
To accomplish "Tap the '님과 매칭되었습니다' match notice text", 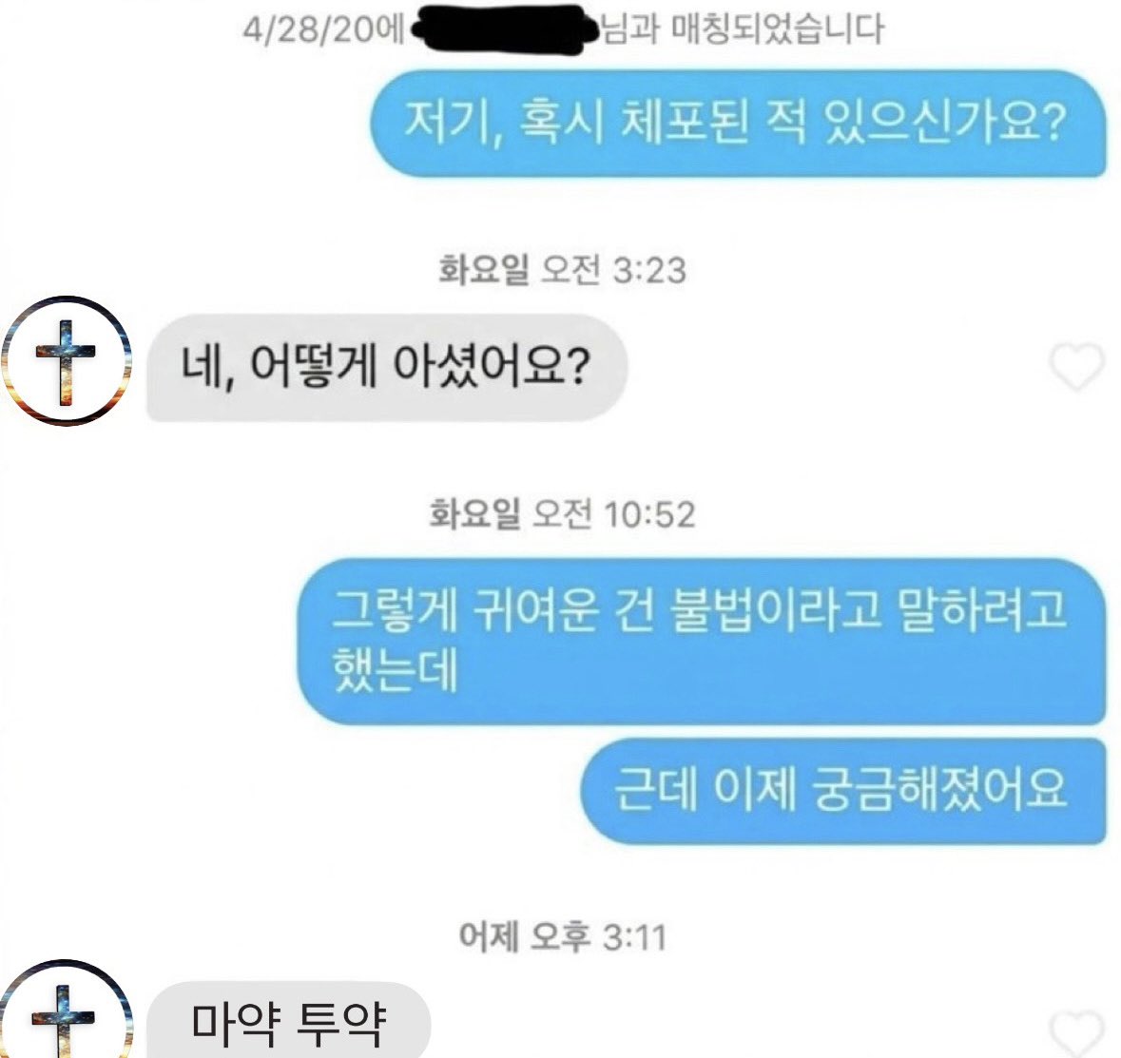I will tap(742, 29).
